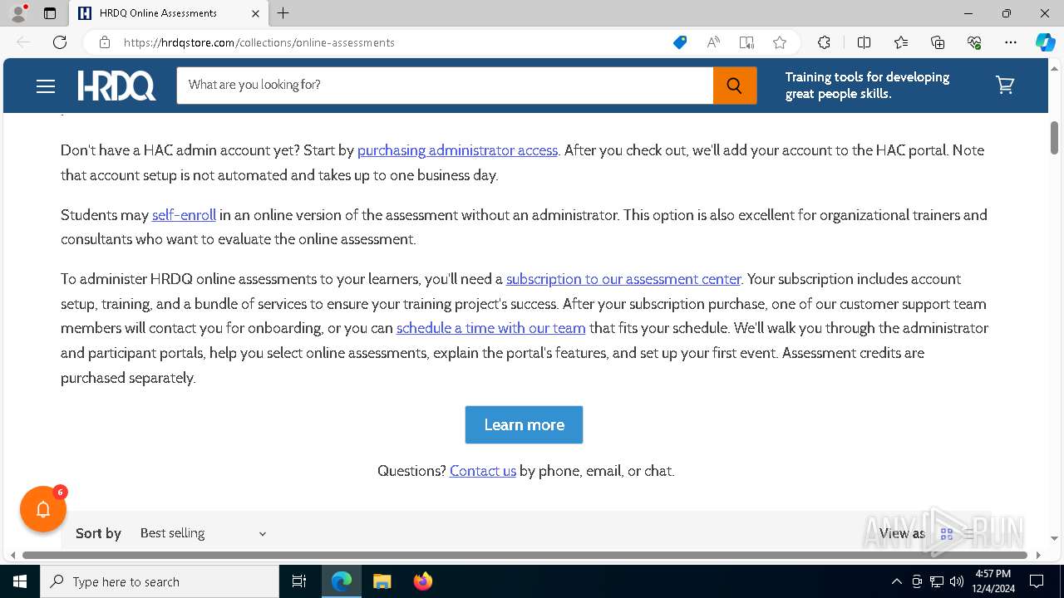Click the orange search magnifier button
This screenshot has width=1064, height=598.
[x=734, y=85]
